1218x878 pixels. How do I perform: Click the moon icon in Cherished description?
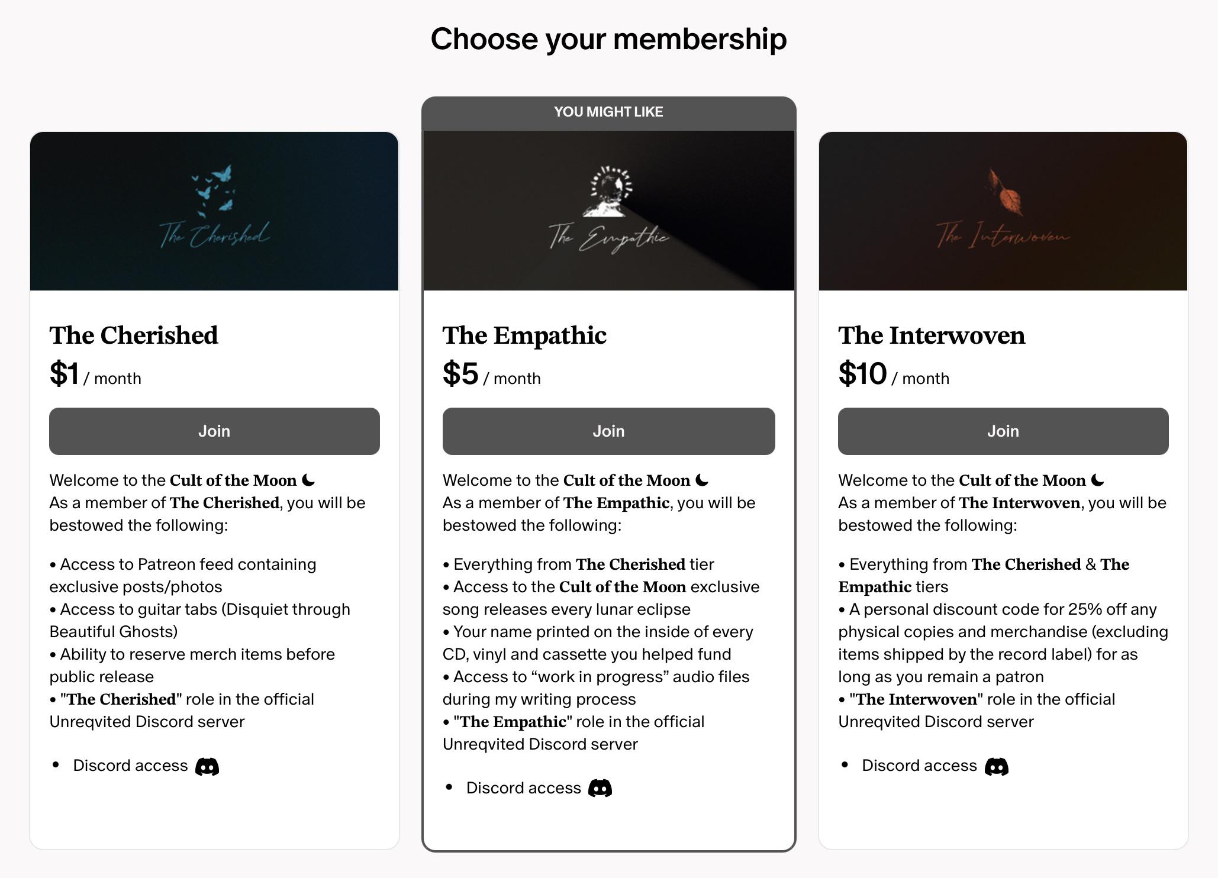point(308,480)
